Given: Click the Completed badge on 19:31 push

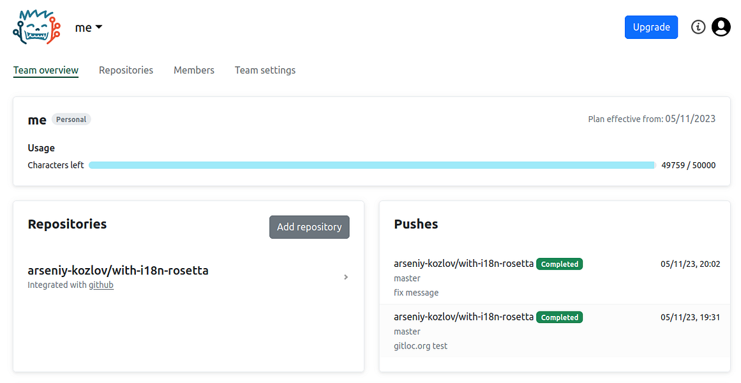Looking at the screenshot, I should [560, 317].
